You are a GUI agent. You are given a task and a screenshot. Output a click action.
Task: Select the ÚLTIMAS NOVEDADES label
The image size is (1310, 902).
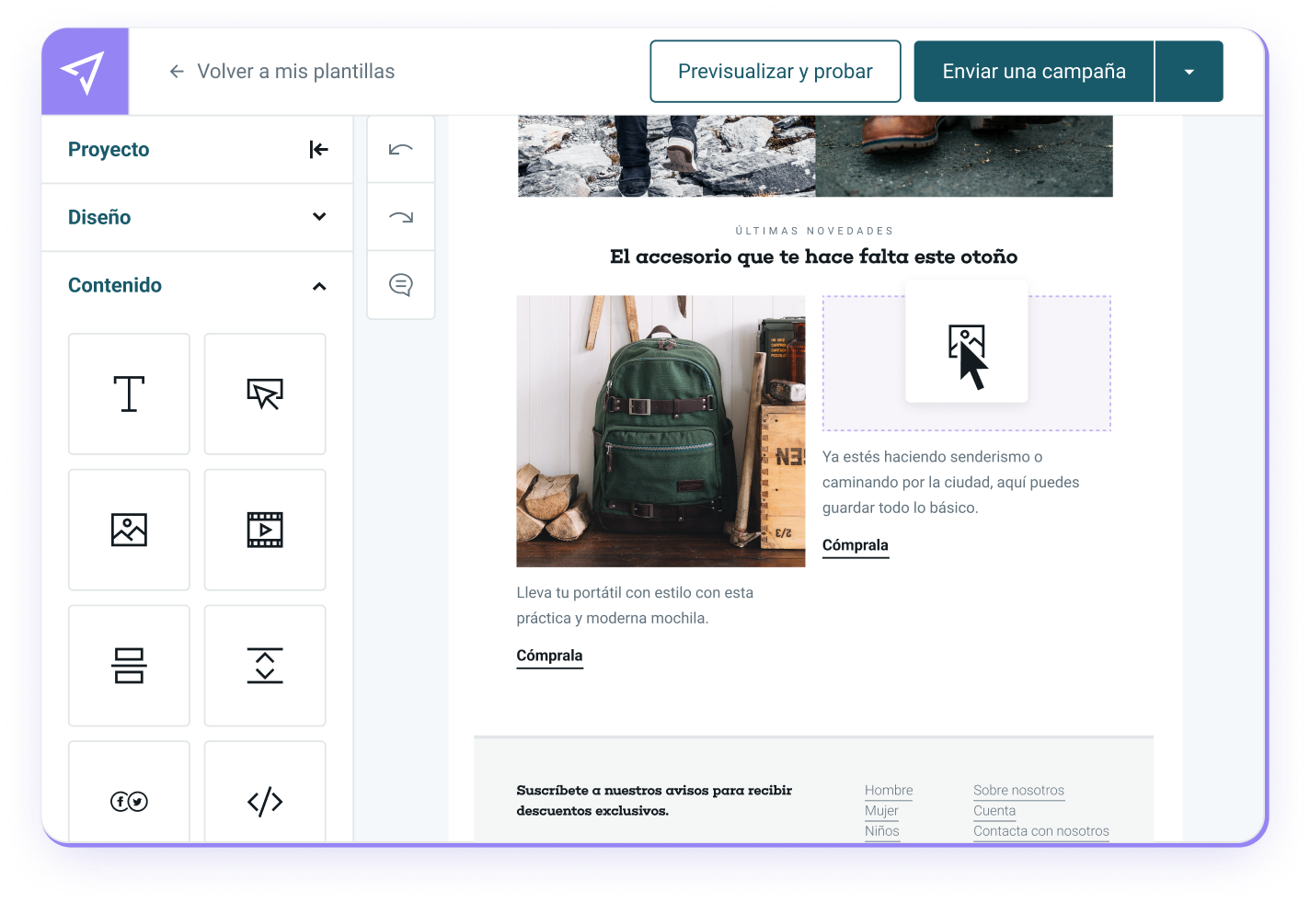click(814, 231)
